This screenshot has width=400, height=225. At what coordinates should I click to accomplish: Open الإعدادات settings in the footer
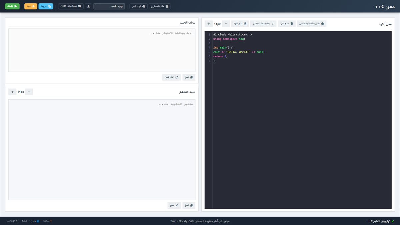pyautogui.click(x=12, y=221)
